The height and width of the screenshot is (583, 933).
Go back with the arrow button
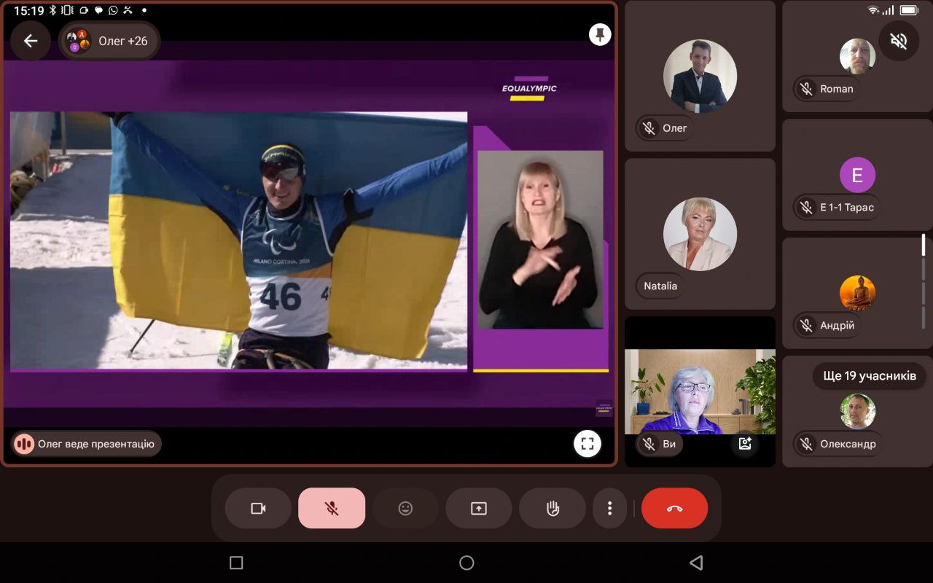(x=31, y=41)
